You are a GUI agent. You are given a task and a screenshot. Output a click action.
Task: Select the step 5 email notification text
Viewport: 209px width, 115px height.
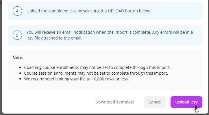[x=110, y=35]
